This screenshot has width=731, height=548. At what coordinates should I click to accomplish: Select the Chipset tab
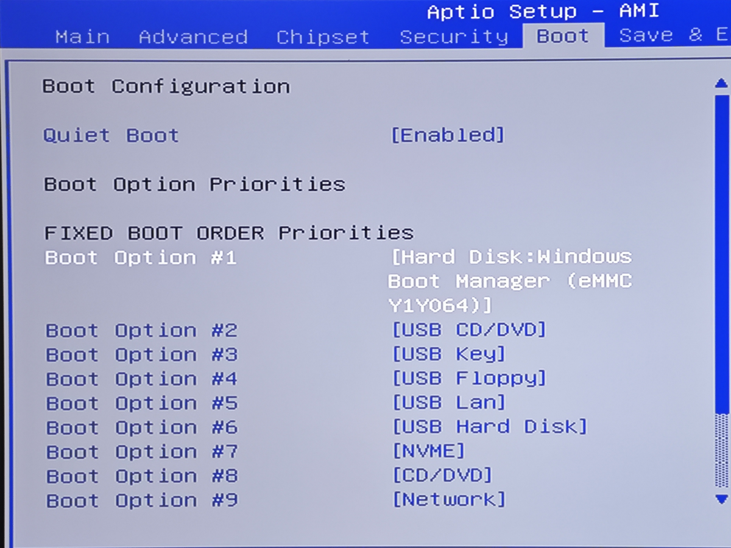click(323, 37)
